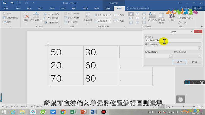Open the 删除 delete table menu
Screen dimensions: 205x115
(x=26, y=18)
